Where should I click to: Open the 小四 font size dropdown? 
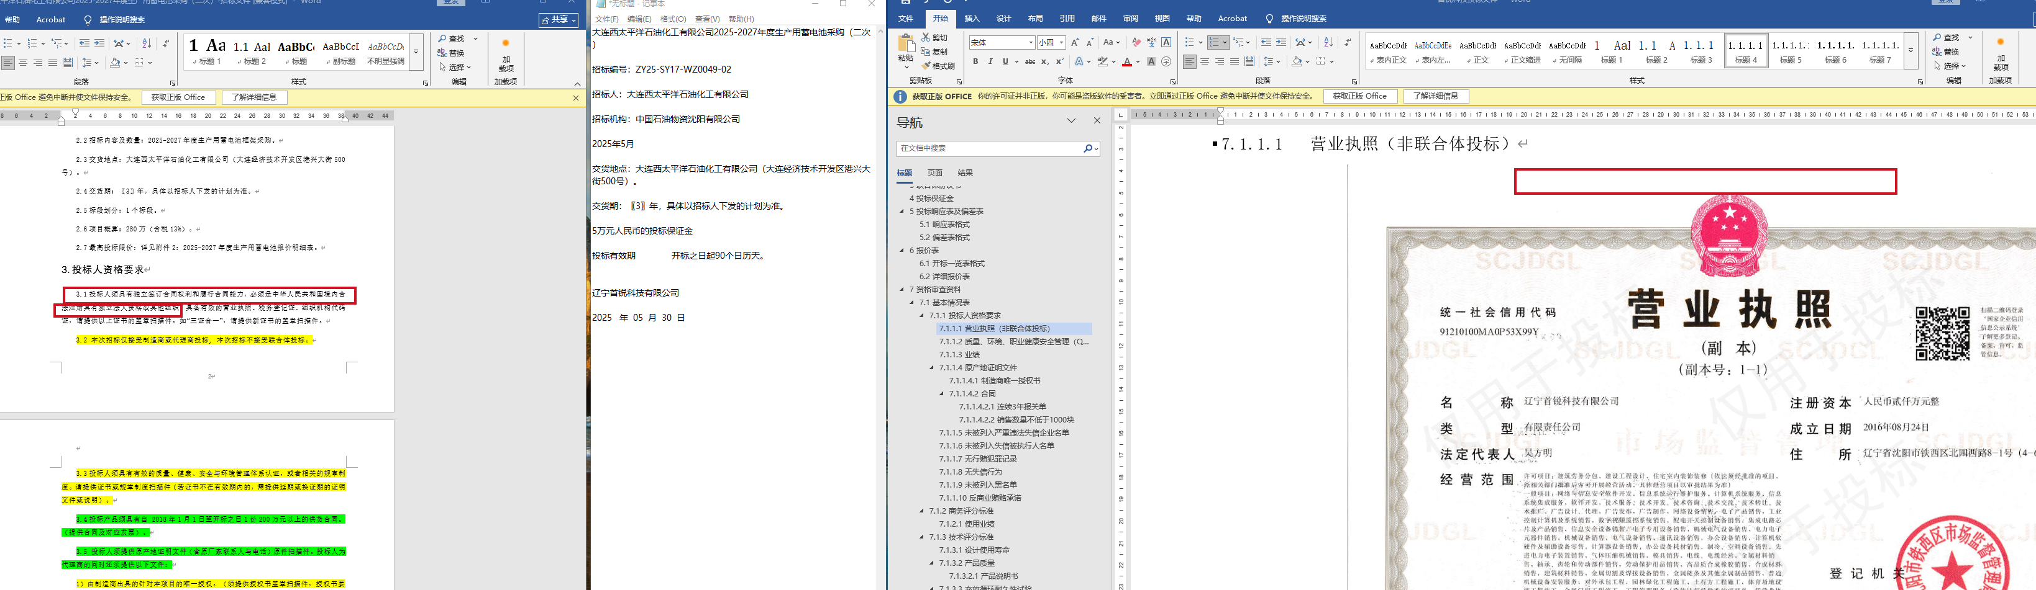coord(1061,43)
